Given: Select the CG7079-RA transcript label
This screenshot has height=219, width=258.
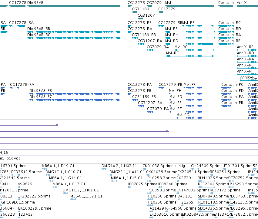Looking at the screenshot, I should (158, 47).
